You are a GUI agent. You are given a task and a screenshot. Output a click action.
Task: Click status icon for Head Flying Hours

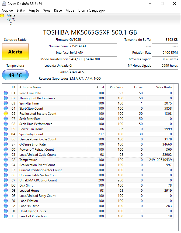pos(6,211)
